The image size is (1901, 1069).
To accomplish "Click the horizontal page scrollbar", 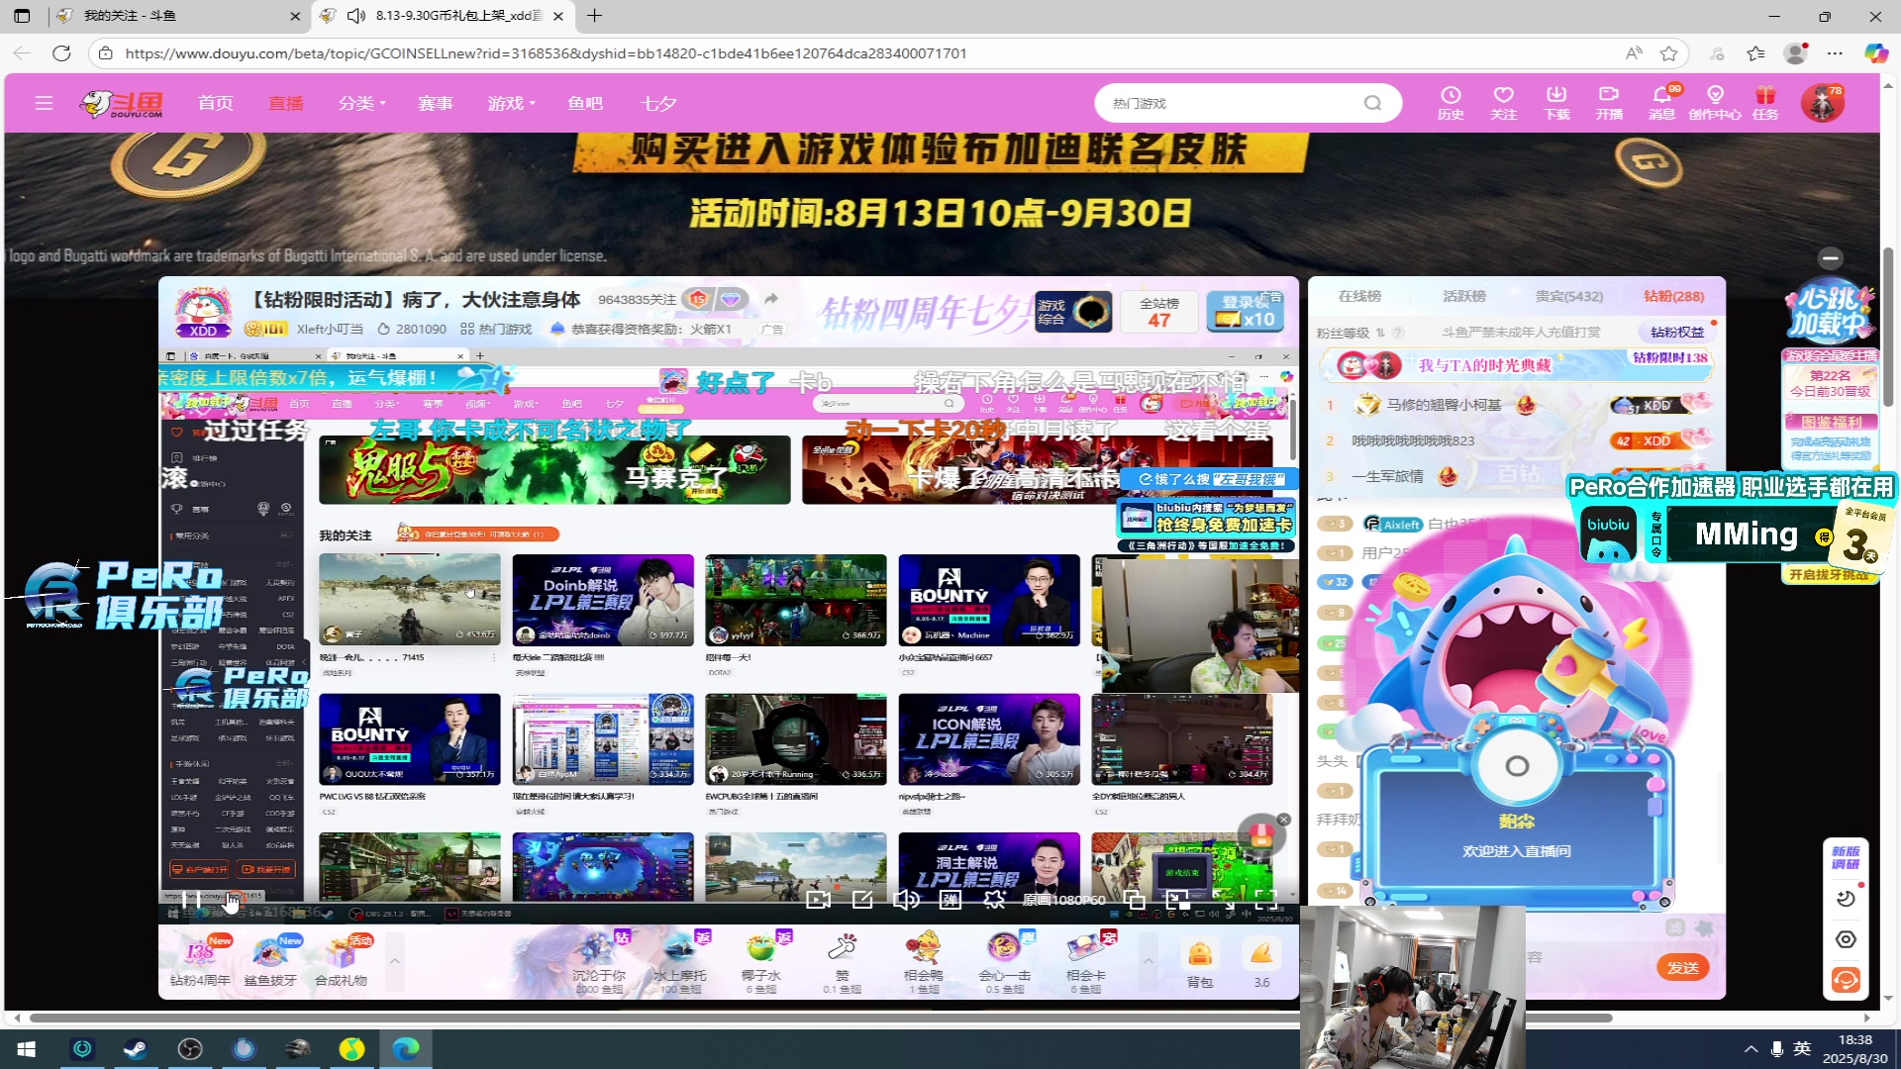I will (820, 1018).
